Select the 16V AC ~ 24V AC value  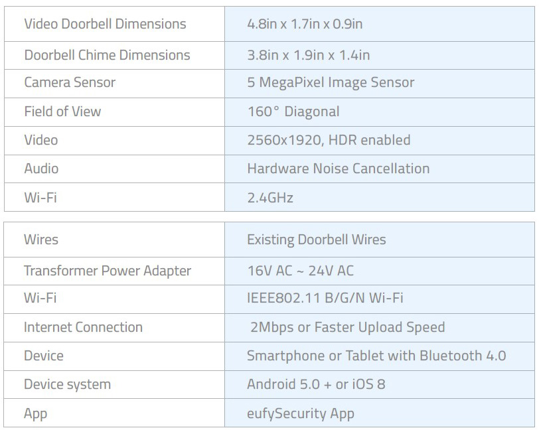pyautogui.click(x=301, y=271)
